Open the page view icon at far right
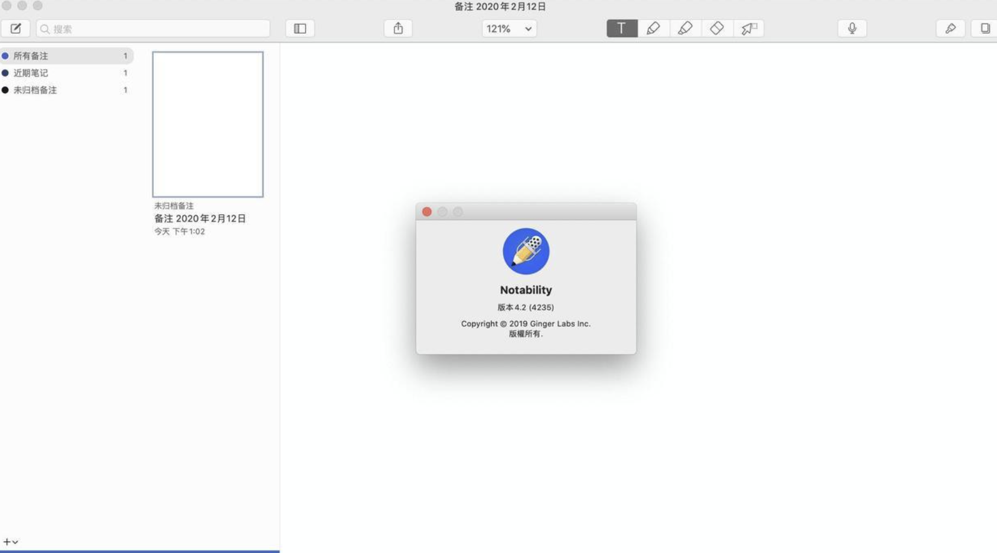 pos(984,28)
